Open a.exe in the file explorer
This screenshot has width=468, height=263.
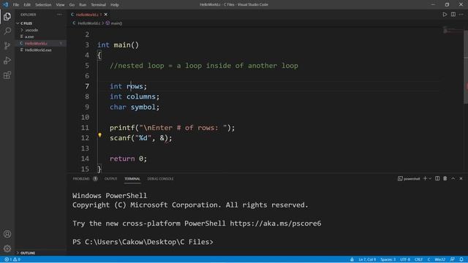point(29,37)
